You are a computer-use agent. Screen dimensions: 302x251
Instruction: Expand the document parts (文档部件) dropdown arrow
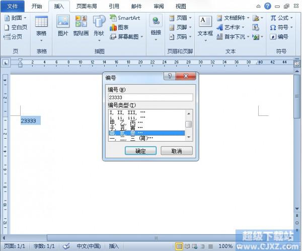point(248,18)
